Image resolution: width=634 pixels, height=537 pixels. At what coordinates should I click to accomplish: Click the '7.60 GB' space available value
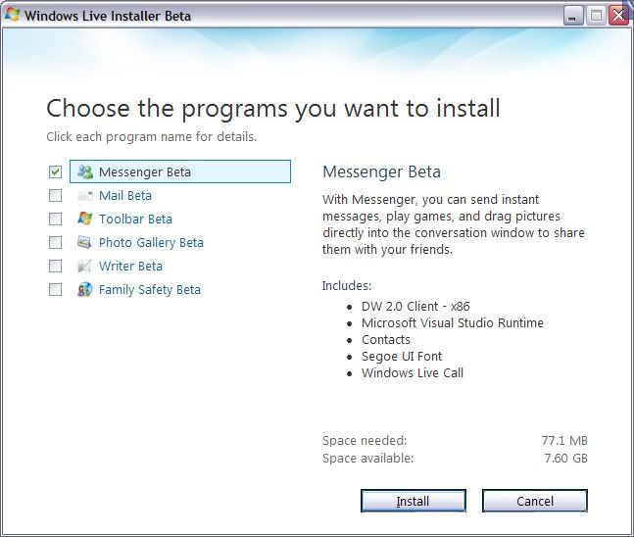pos(565,459)
